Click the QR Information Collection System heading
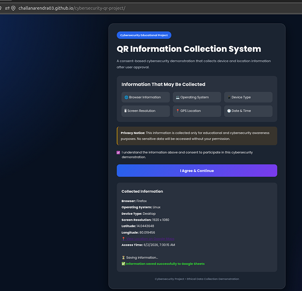Viewport: 302px width, 291px height. (189, 49)
